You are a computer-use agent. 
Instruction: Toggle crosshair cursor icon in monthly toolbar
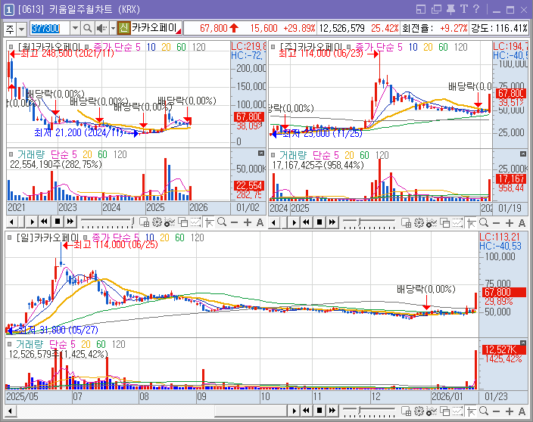210,222
